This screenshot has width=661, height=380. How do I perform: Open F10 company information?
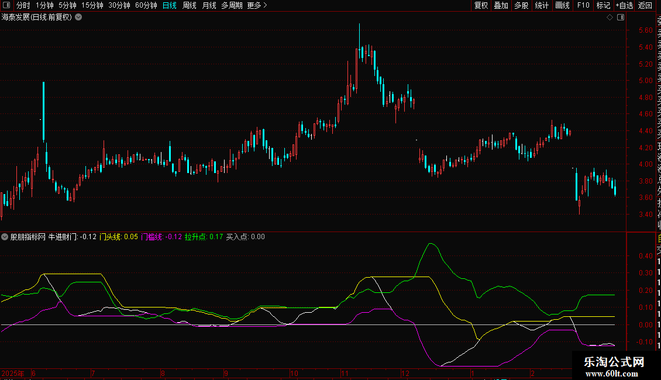click(583, 5)
